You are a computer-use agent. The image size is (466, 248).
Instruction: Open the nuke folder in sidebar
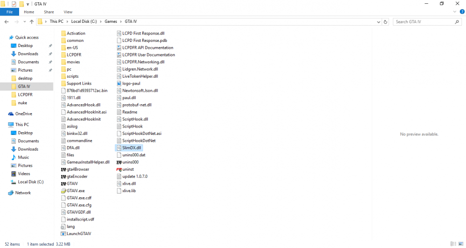coord(22,103)
